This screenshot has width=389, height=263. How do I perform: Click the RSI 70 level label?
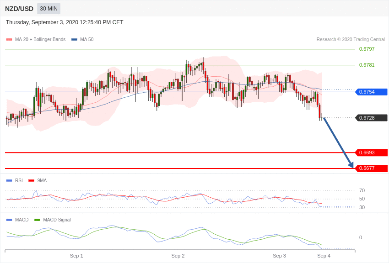point(362,190)
